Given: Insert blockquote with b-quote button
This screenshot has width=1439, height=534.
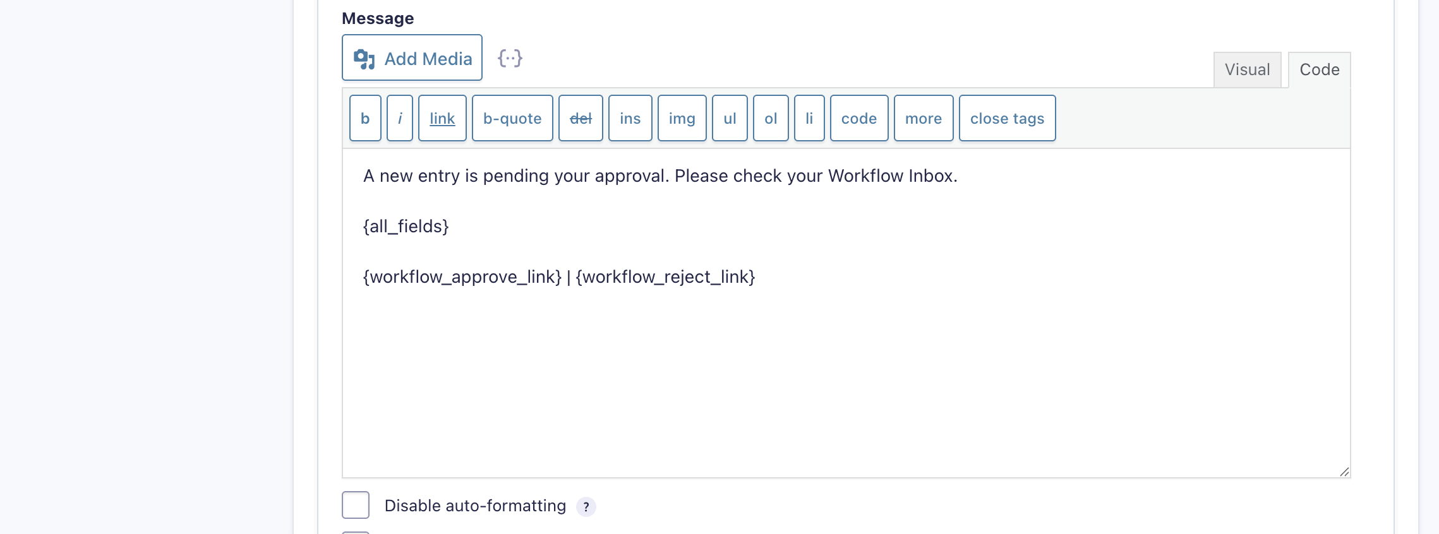Looking at the screenshot, I should click(512, 118).
